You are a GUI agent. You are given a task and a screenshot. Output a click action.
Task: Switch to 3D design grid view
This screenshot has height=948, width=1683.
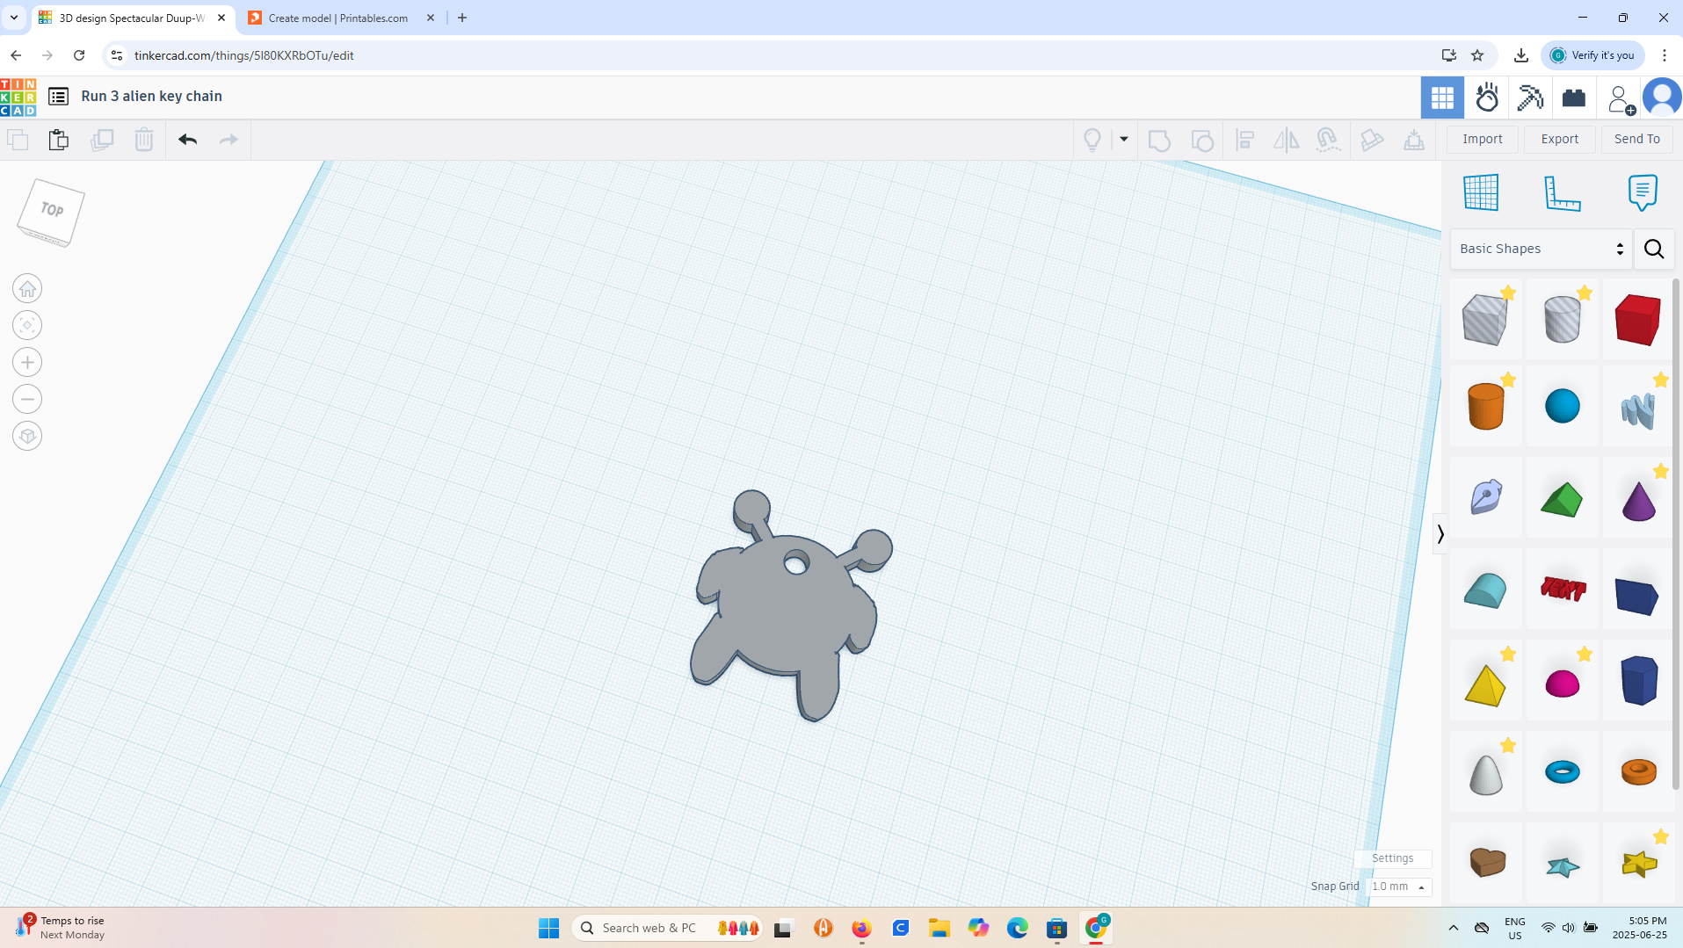(1442, 98)
